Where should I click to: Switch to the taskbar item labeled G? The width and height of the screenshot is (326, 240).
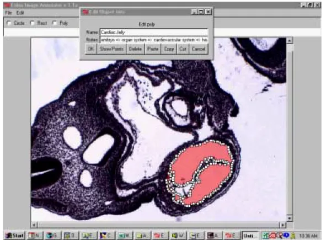coord(53,236)
